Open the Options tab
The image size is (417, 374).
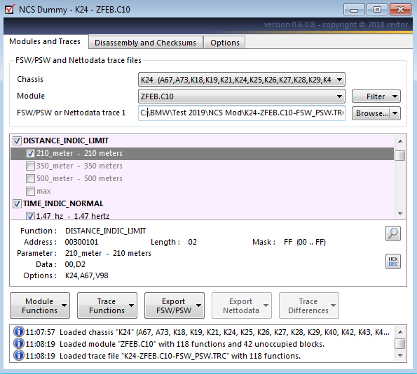click(225, 43)
